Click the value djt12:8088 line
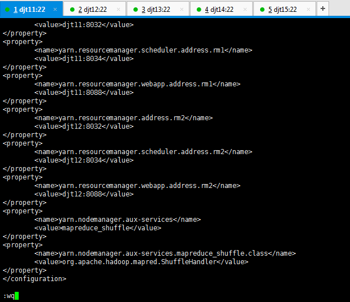The height and width of the screenshot is (302, 350). pos(84,194)
